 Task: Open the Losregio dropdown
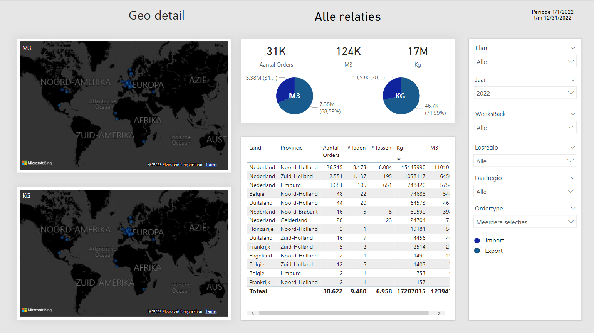525,161
